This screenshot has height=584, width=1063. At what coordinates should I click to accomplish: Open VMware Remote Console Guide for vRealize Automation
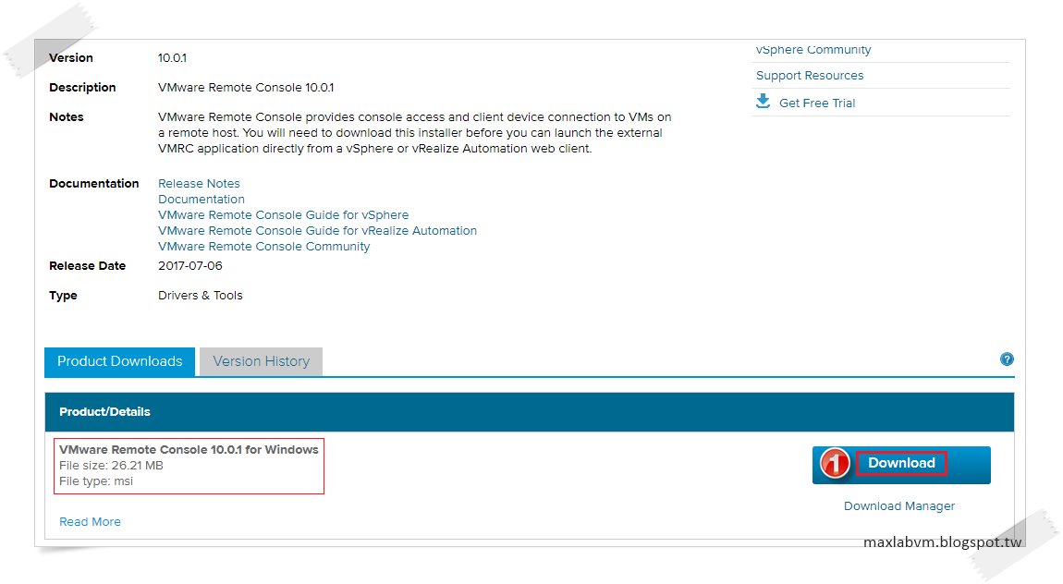(x=317, y=230)
